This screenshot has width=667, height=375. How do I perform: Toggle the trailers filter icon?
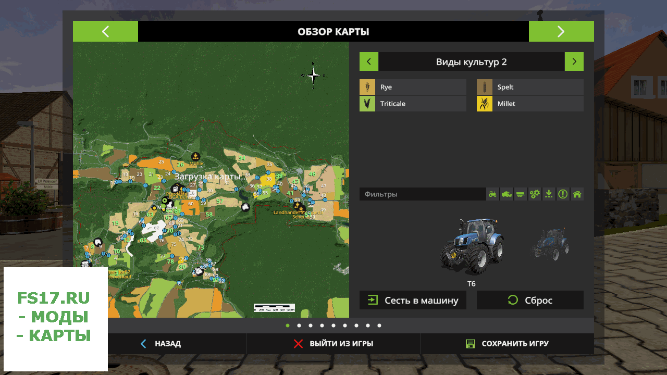pyautogui.click(x=521, y=194)
